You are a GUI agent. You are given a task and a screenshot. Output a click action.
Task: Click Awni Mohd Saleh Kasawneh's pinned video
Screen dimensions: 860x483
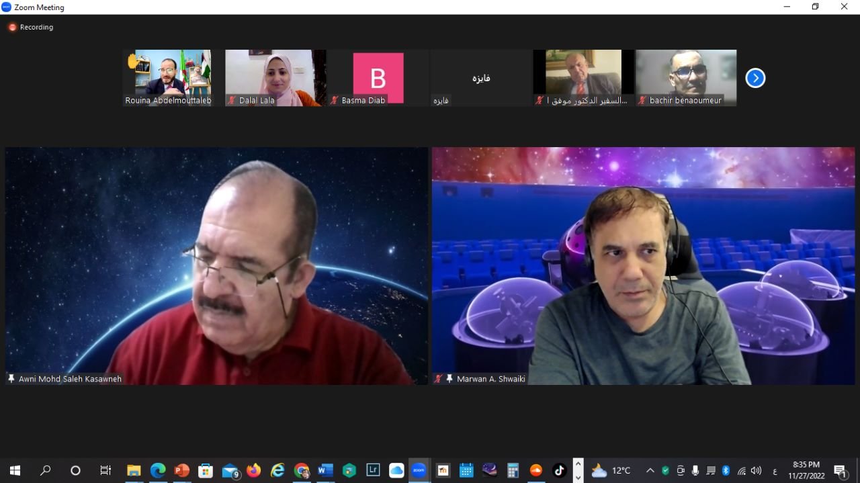(x=216, y=266)
